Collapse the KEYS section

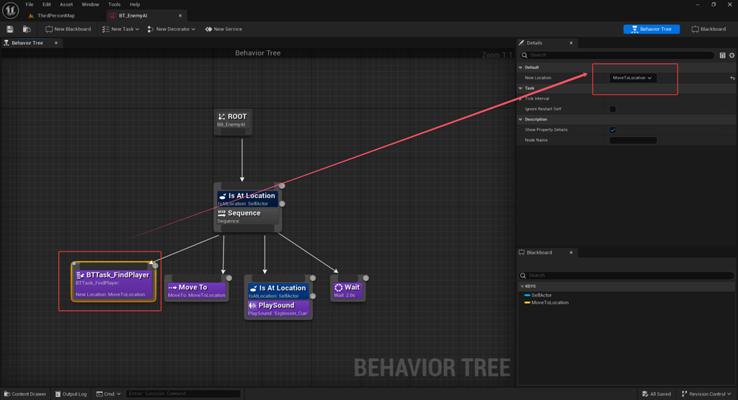pos(522,286)
